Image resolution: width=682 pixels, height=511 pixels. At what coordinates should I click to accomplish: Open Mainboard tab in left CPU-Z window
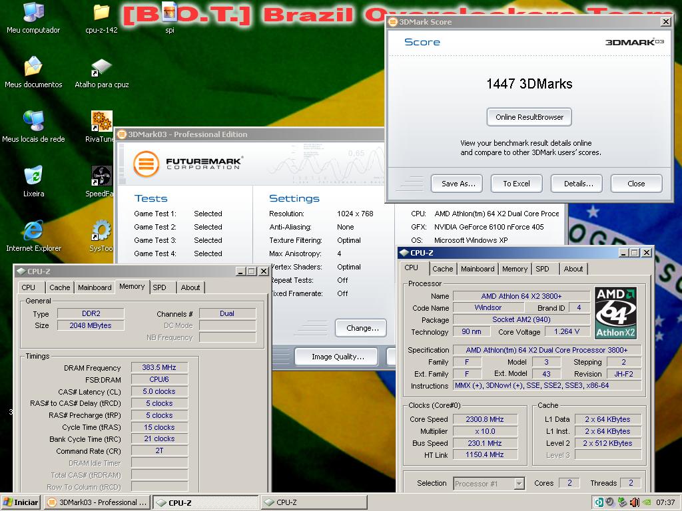pos(95,287)
